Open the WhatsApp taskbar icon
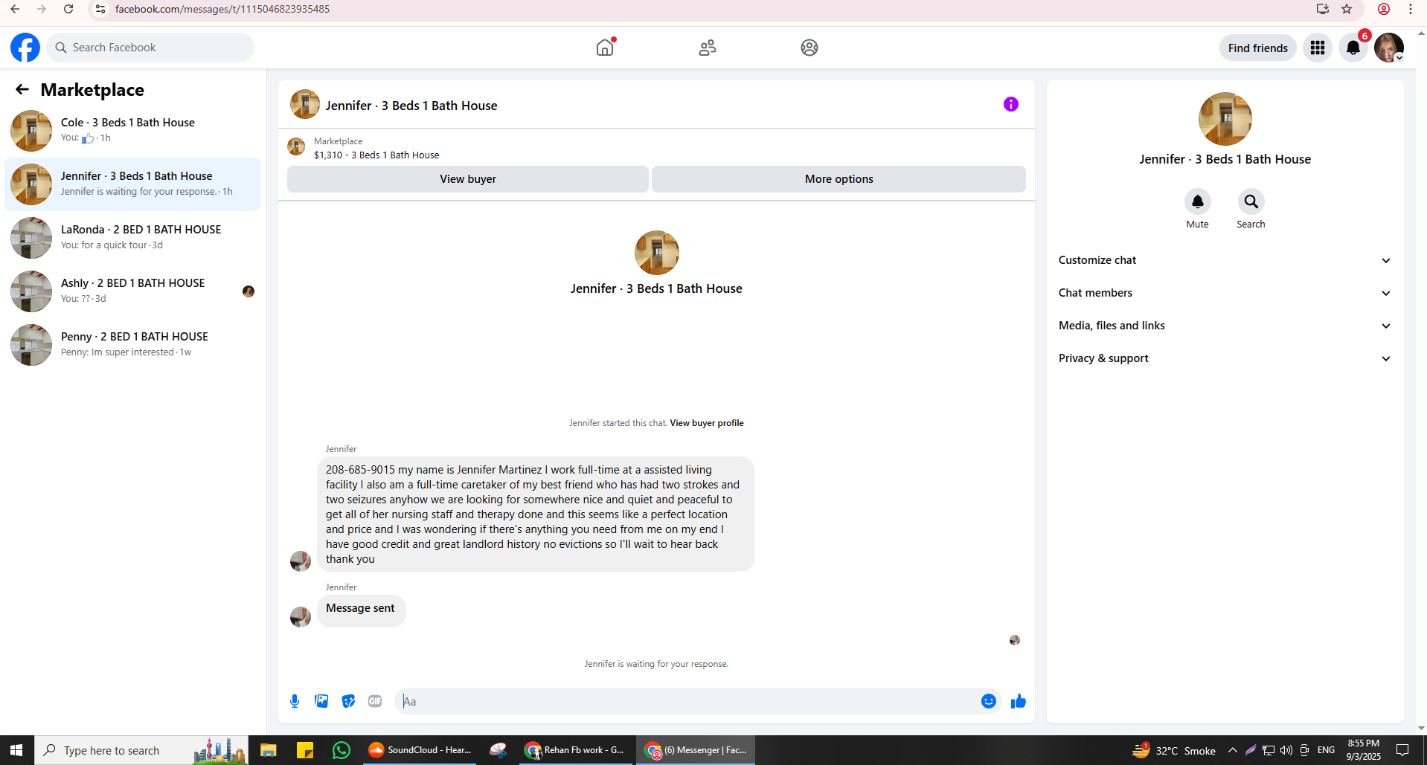1427x765 pixels. [x=341, y=750]
